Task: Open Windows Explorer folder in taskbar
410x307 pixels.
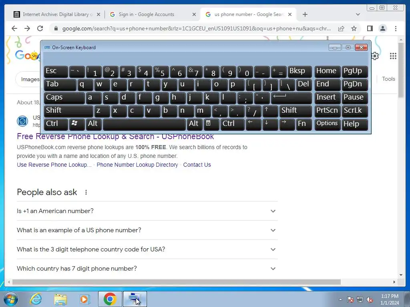Action: (60, 299)
